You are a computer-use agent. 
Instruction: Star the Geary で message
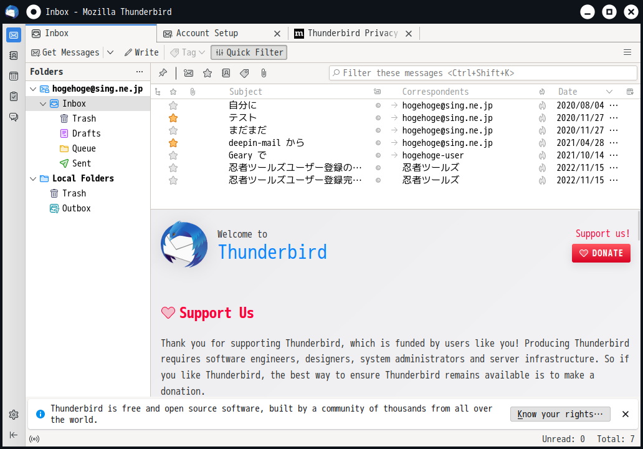pos(173,155)
